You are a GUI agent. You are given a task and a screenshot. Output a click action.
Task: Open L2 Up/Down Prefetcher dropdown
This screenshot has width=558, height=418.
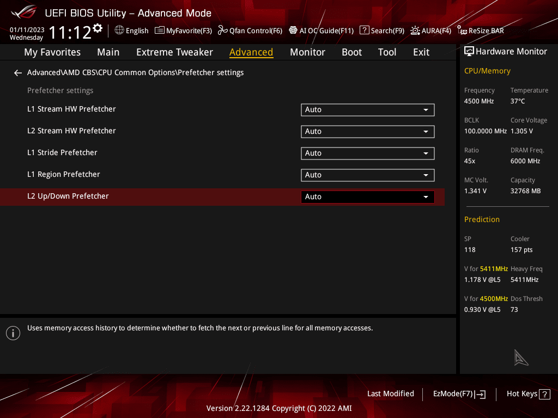[x=368, y=197]
